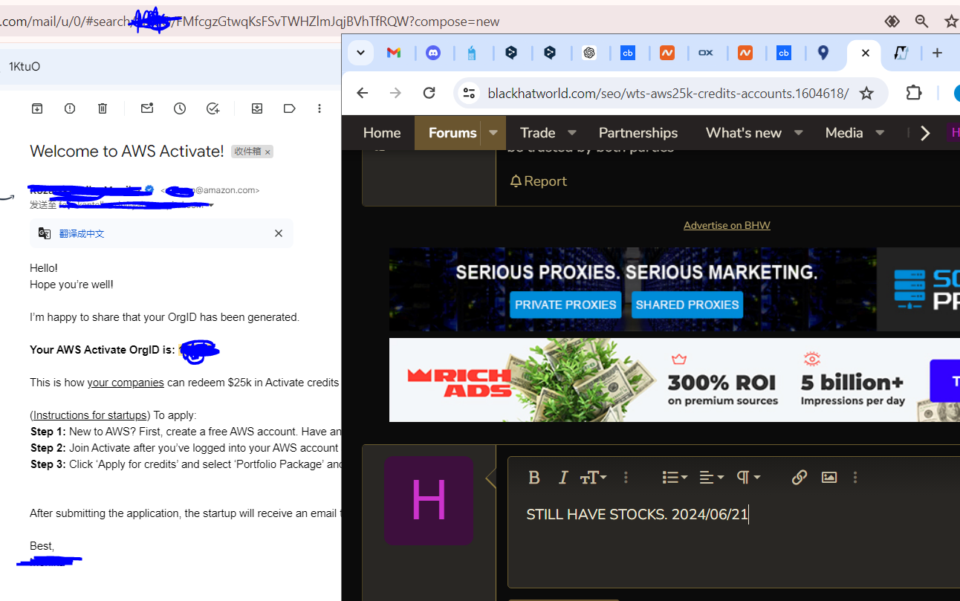The width and height of the screenshot is (960, 601).
Task: Bookmark the BlackHatWorld page with star
Action: click(866, 93)
